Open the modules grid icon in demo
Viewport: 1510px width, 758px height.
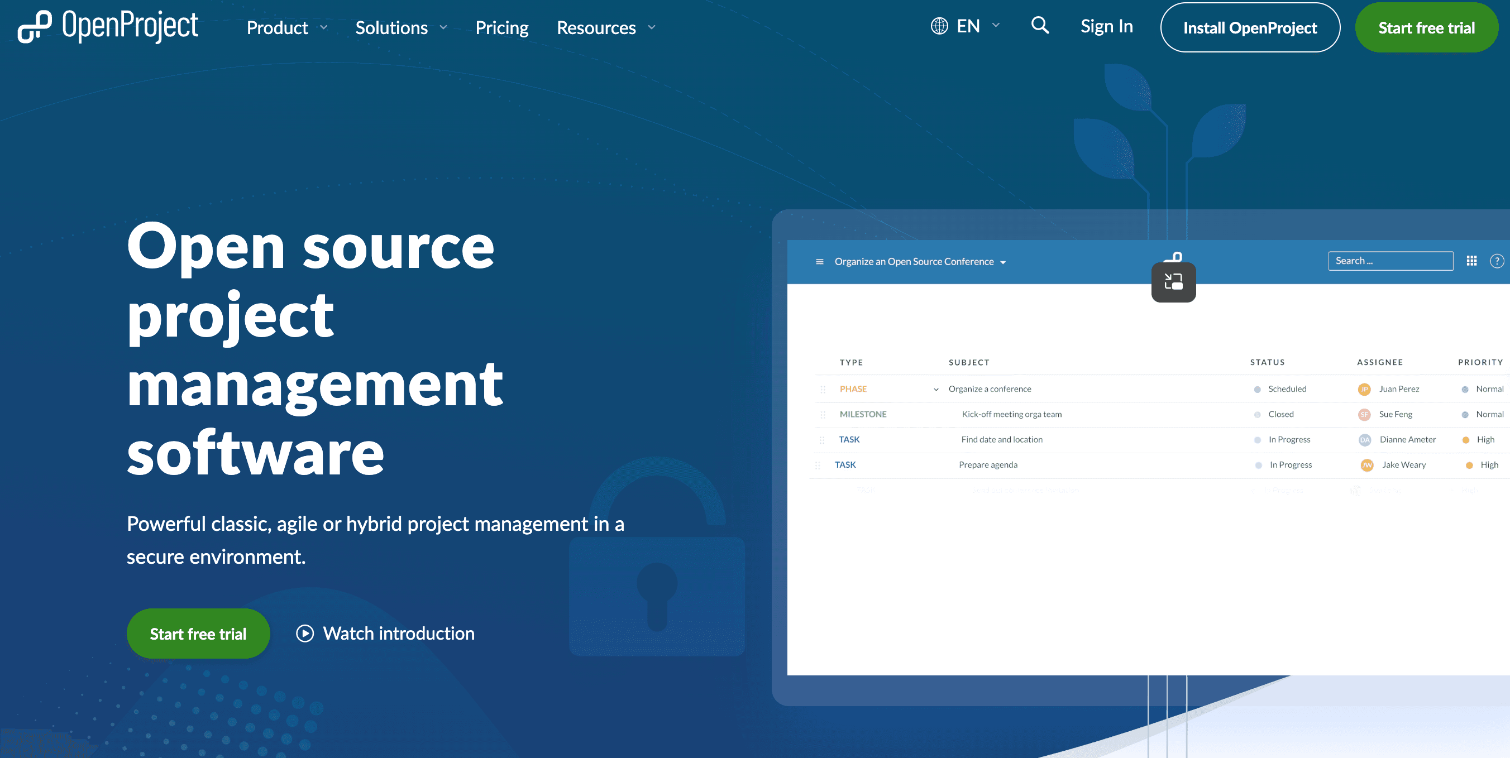point(1471,261)
